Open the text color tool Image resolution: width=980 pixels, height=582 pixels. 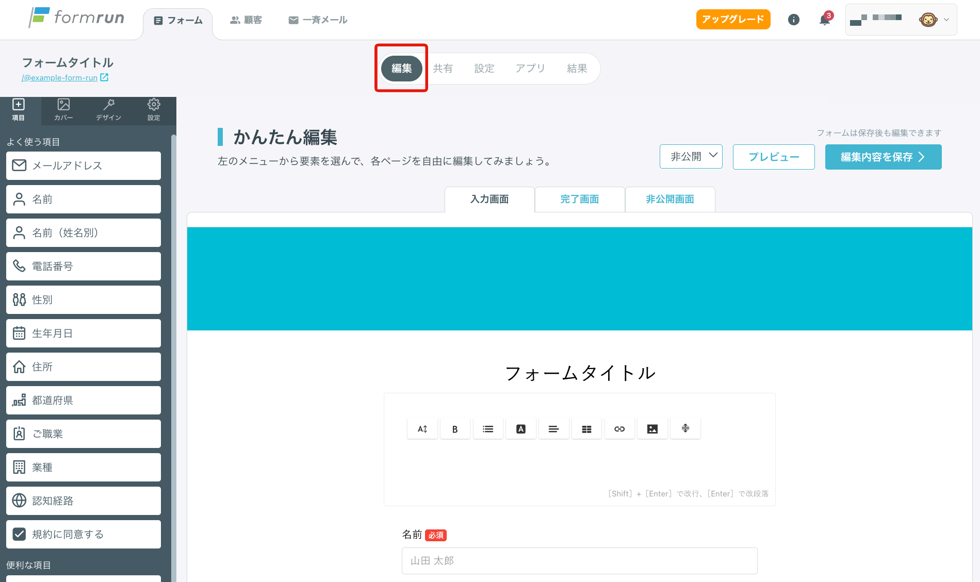tap(521, 429)
